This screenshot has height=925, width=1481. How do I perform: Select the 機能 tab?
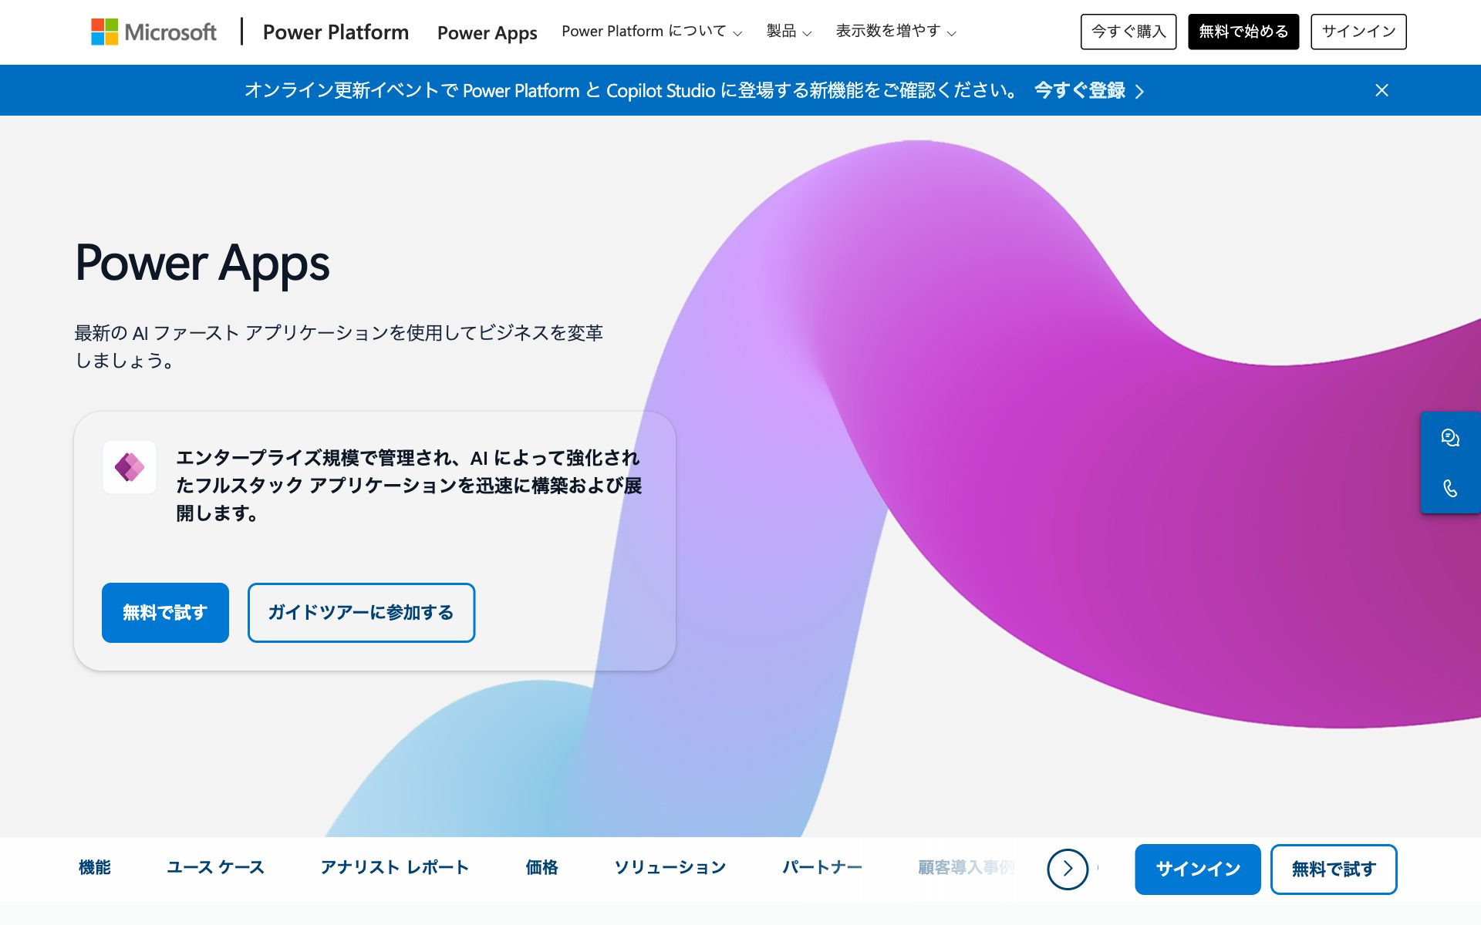tap(95, 868)
